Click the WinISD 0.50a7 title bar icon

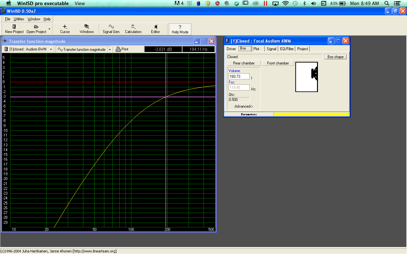3,11
